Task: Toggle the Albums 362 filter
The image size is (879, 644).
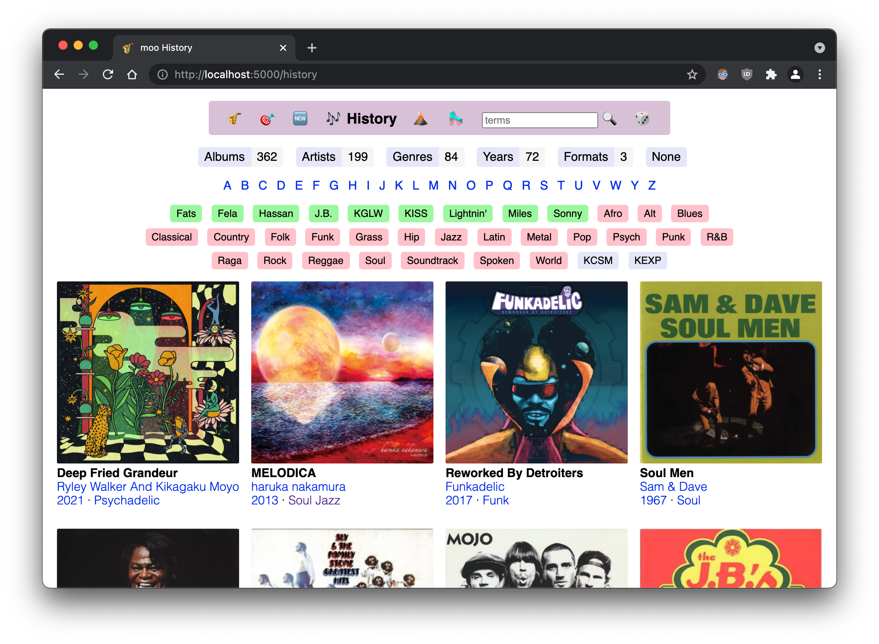Action: click(x=240, y=157)
